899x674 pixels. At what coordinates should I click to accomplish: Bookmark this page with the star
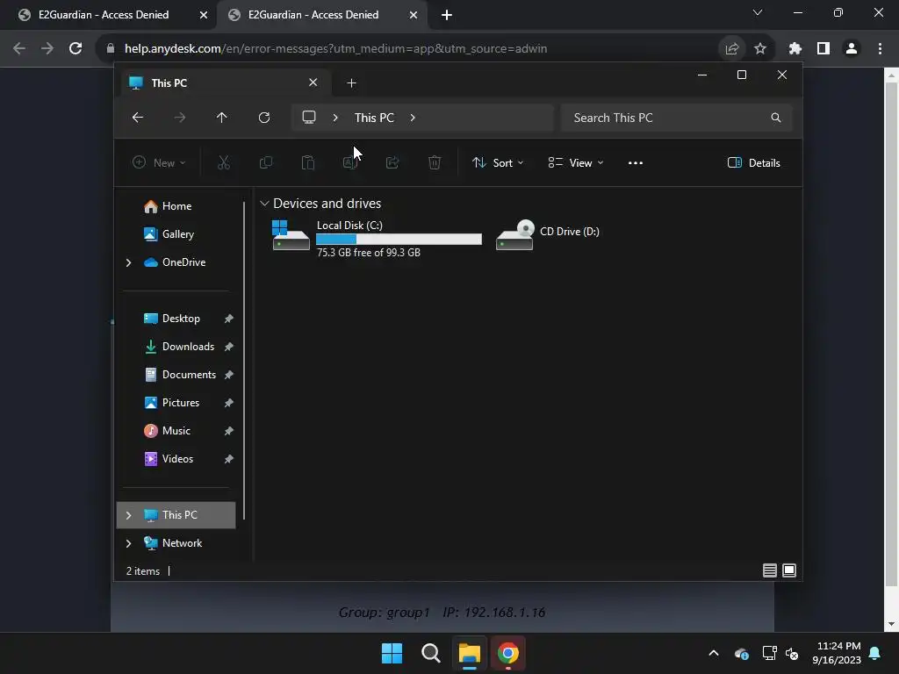[760, 49]
